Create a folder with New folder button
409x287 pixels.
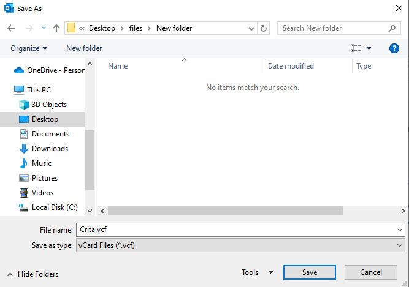(84, 48)
